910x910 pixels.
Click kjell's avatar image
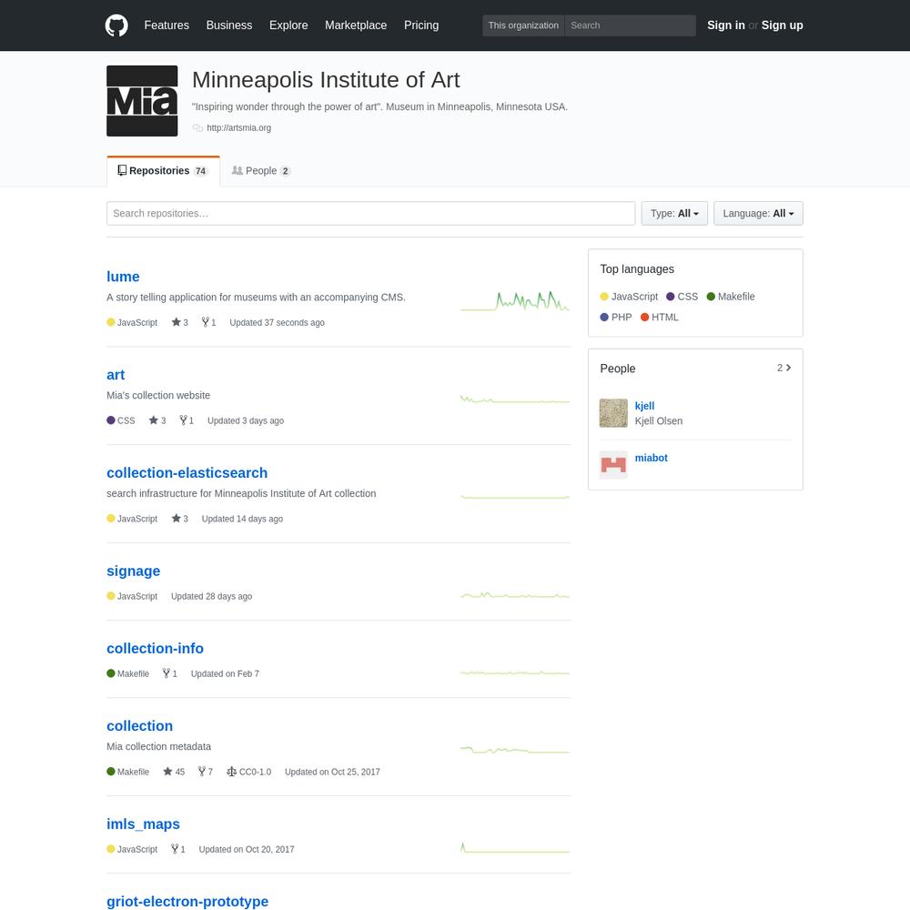click(x=613, y=413)
